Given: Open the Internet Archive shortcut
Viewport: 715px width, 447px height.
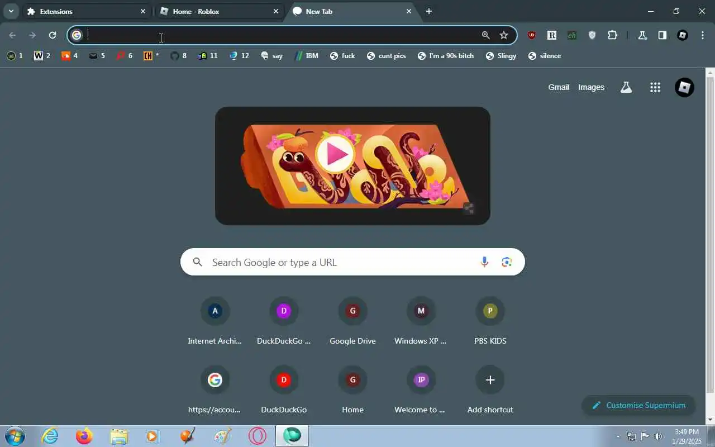Looking at the screenshot, I should [x=215, y=321].
